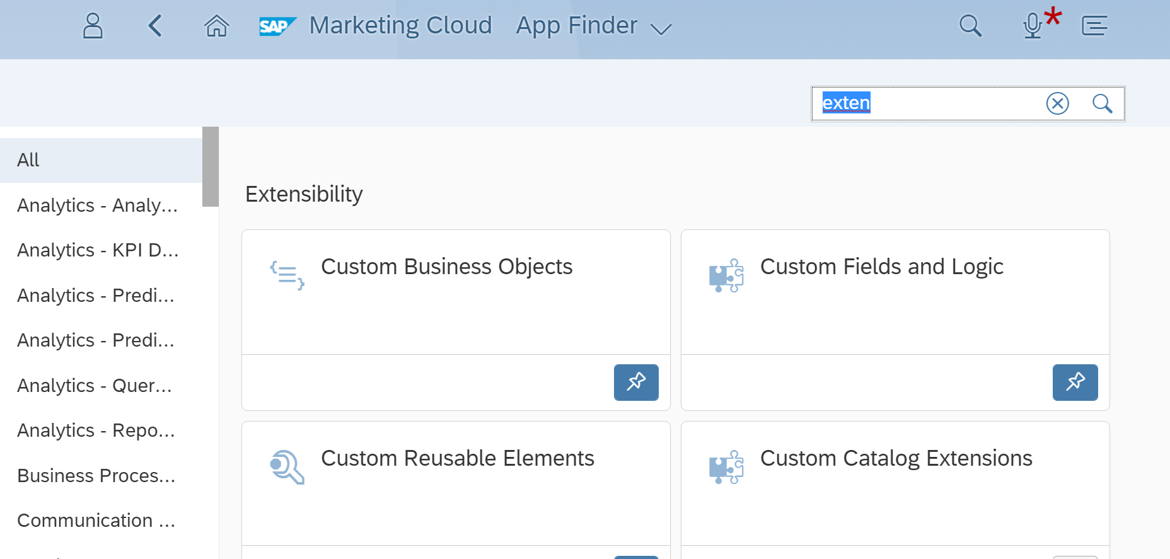Activate the microphone voice input icon
Image resolution: width=1170 pixels, height=559 pixels.
point(1033,26)
